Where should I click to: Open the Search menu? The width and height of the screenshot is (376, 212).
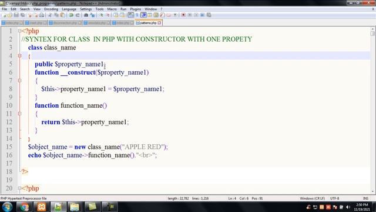tap(25, 9)
